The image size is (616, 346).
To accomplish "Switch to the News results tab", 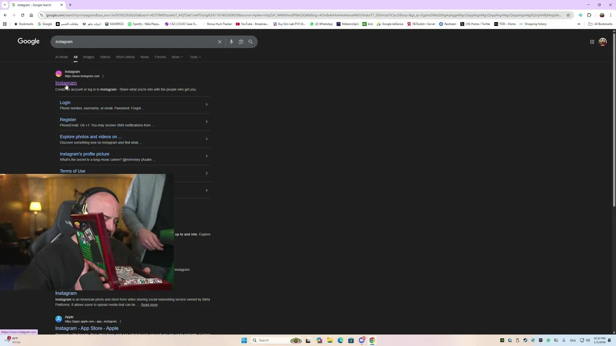I will [x=144, y=57].
